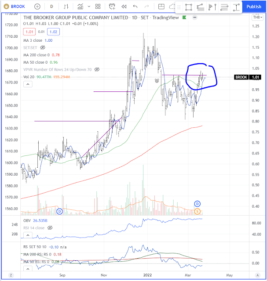The image size is (267, 281).
Task: Open the cloud save layout icon
Action: (172, 7)
